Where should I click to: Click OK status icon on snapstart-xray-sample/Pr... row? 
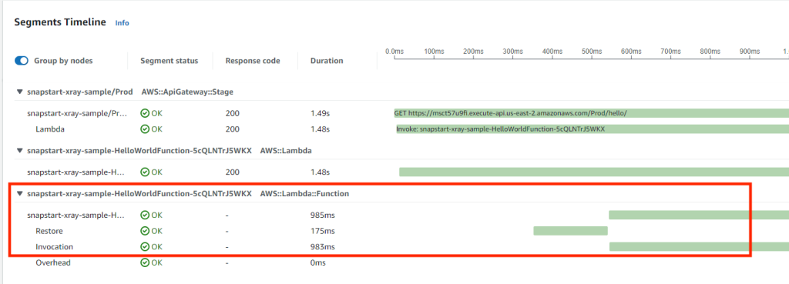click(145, 114)
